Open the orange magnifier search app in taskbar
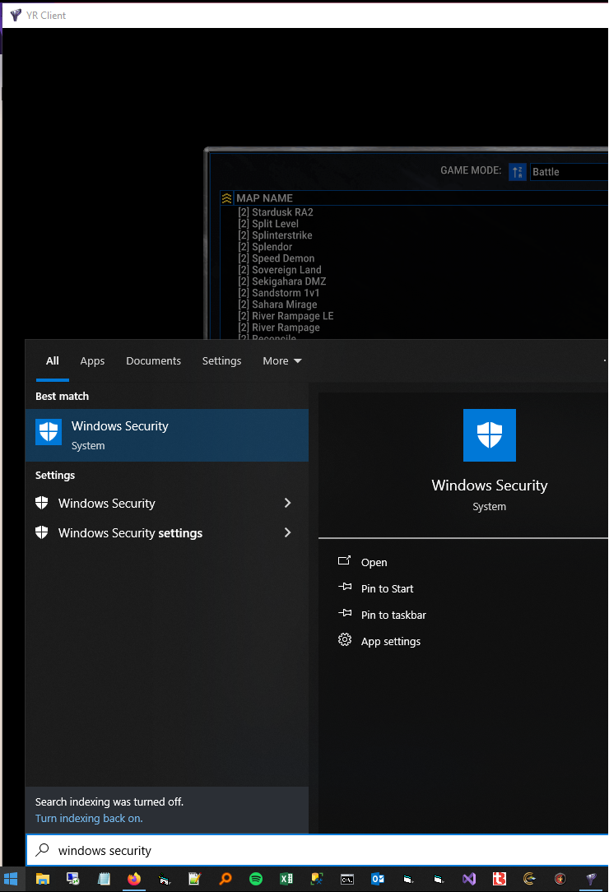The width and height of the screenshot is (609, 892). pyautogui.click(x=225, y=879)
